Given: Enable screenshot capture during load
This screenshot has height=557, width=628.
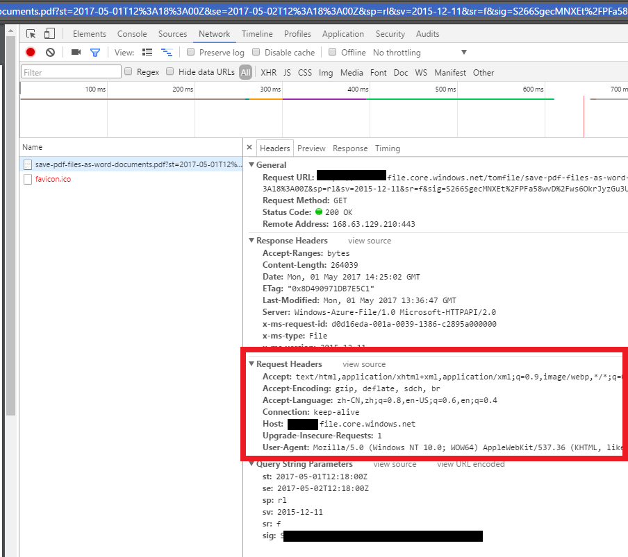Looking at the screenshot, I should click(76, 51).
